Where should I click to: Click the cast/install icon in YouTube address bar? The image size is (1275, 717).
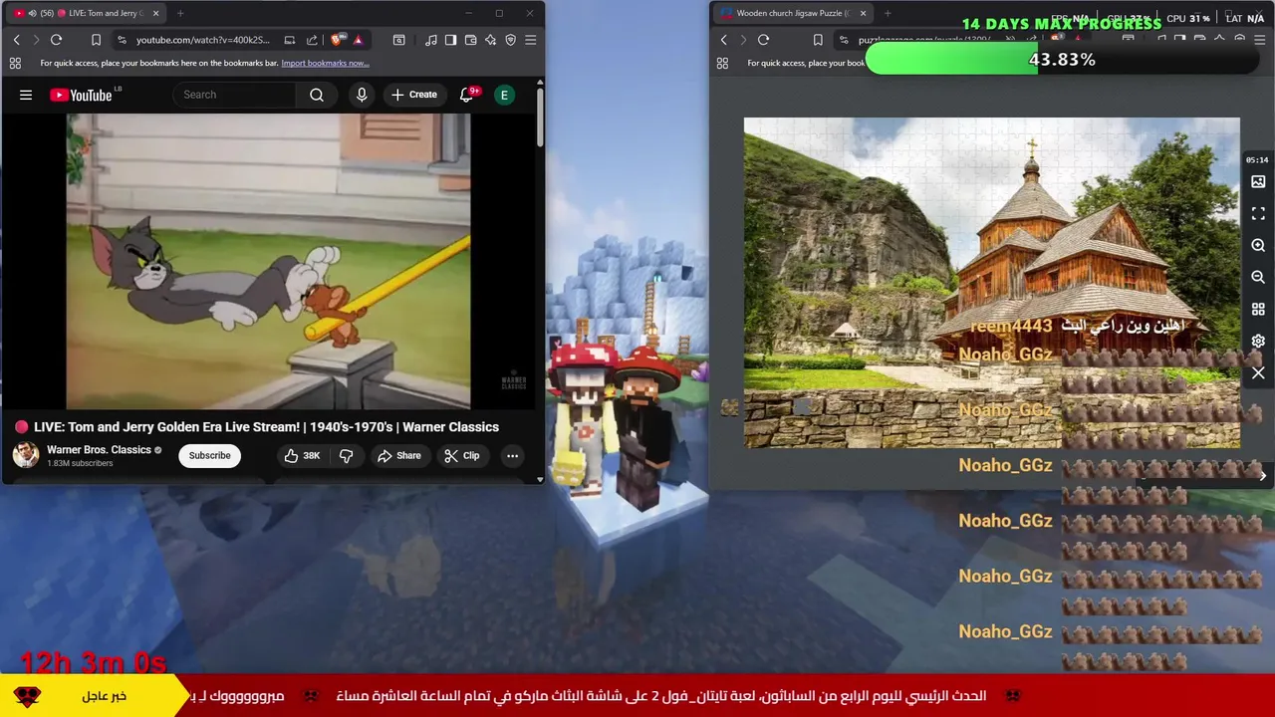[289, 40]
